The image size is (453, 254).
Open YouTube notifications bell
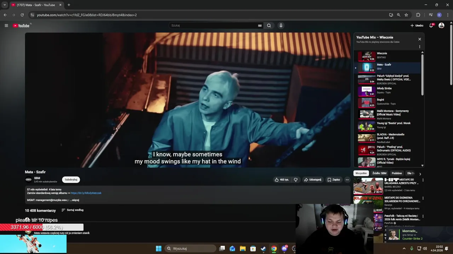click(x=431, y=25)
